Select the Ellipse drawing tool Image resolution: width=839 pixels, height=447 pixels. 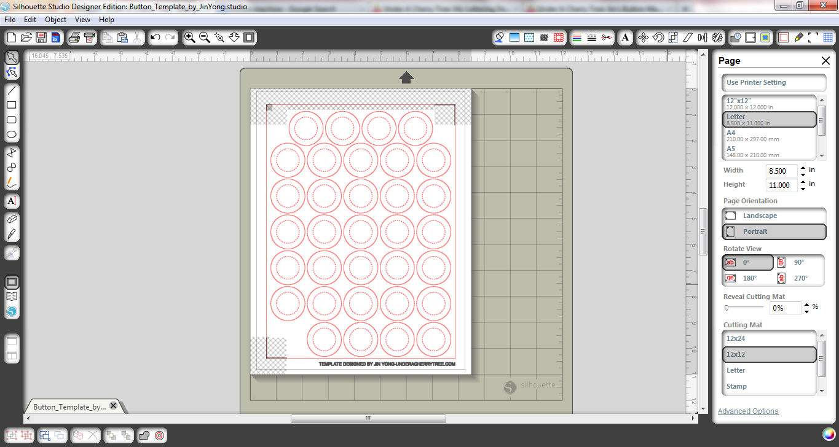click(11, 133)
